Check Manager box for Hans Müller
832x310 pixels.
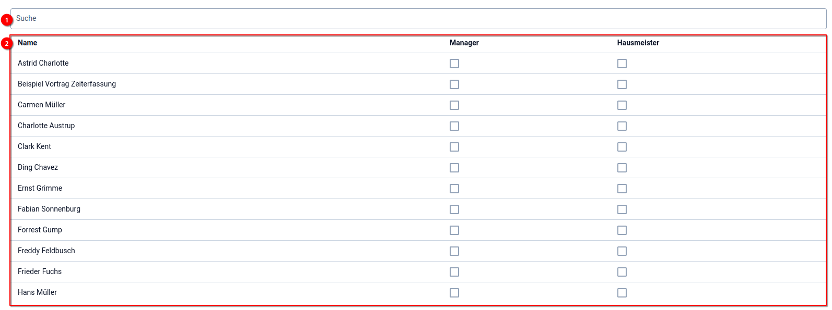point(454,293)
